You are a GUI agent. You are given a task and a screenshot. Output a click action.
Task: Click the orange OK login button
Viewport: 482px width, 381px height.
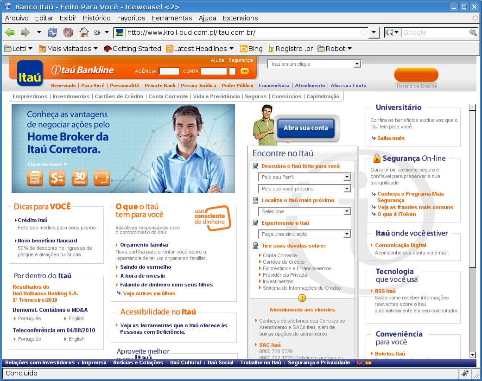pos(245,71)
